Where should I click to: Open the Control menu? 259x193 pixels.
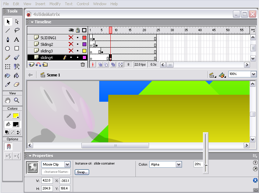(83, 4)
